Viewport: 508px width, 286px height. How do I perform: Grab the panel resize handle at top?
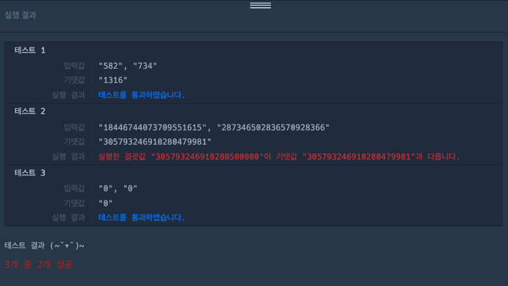[260, 5]
